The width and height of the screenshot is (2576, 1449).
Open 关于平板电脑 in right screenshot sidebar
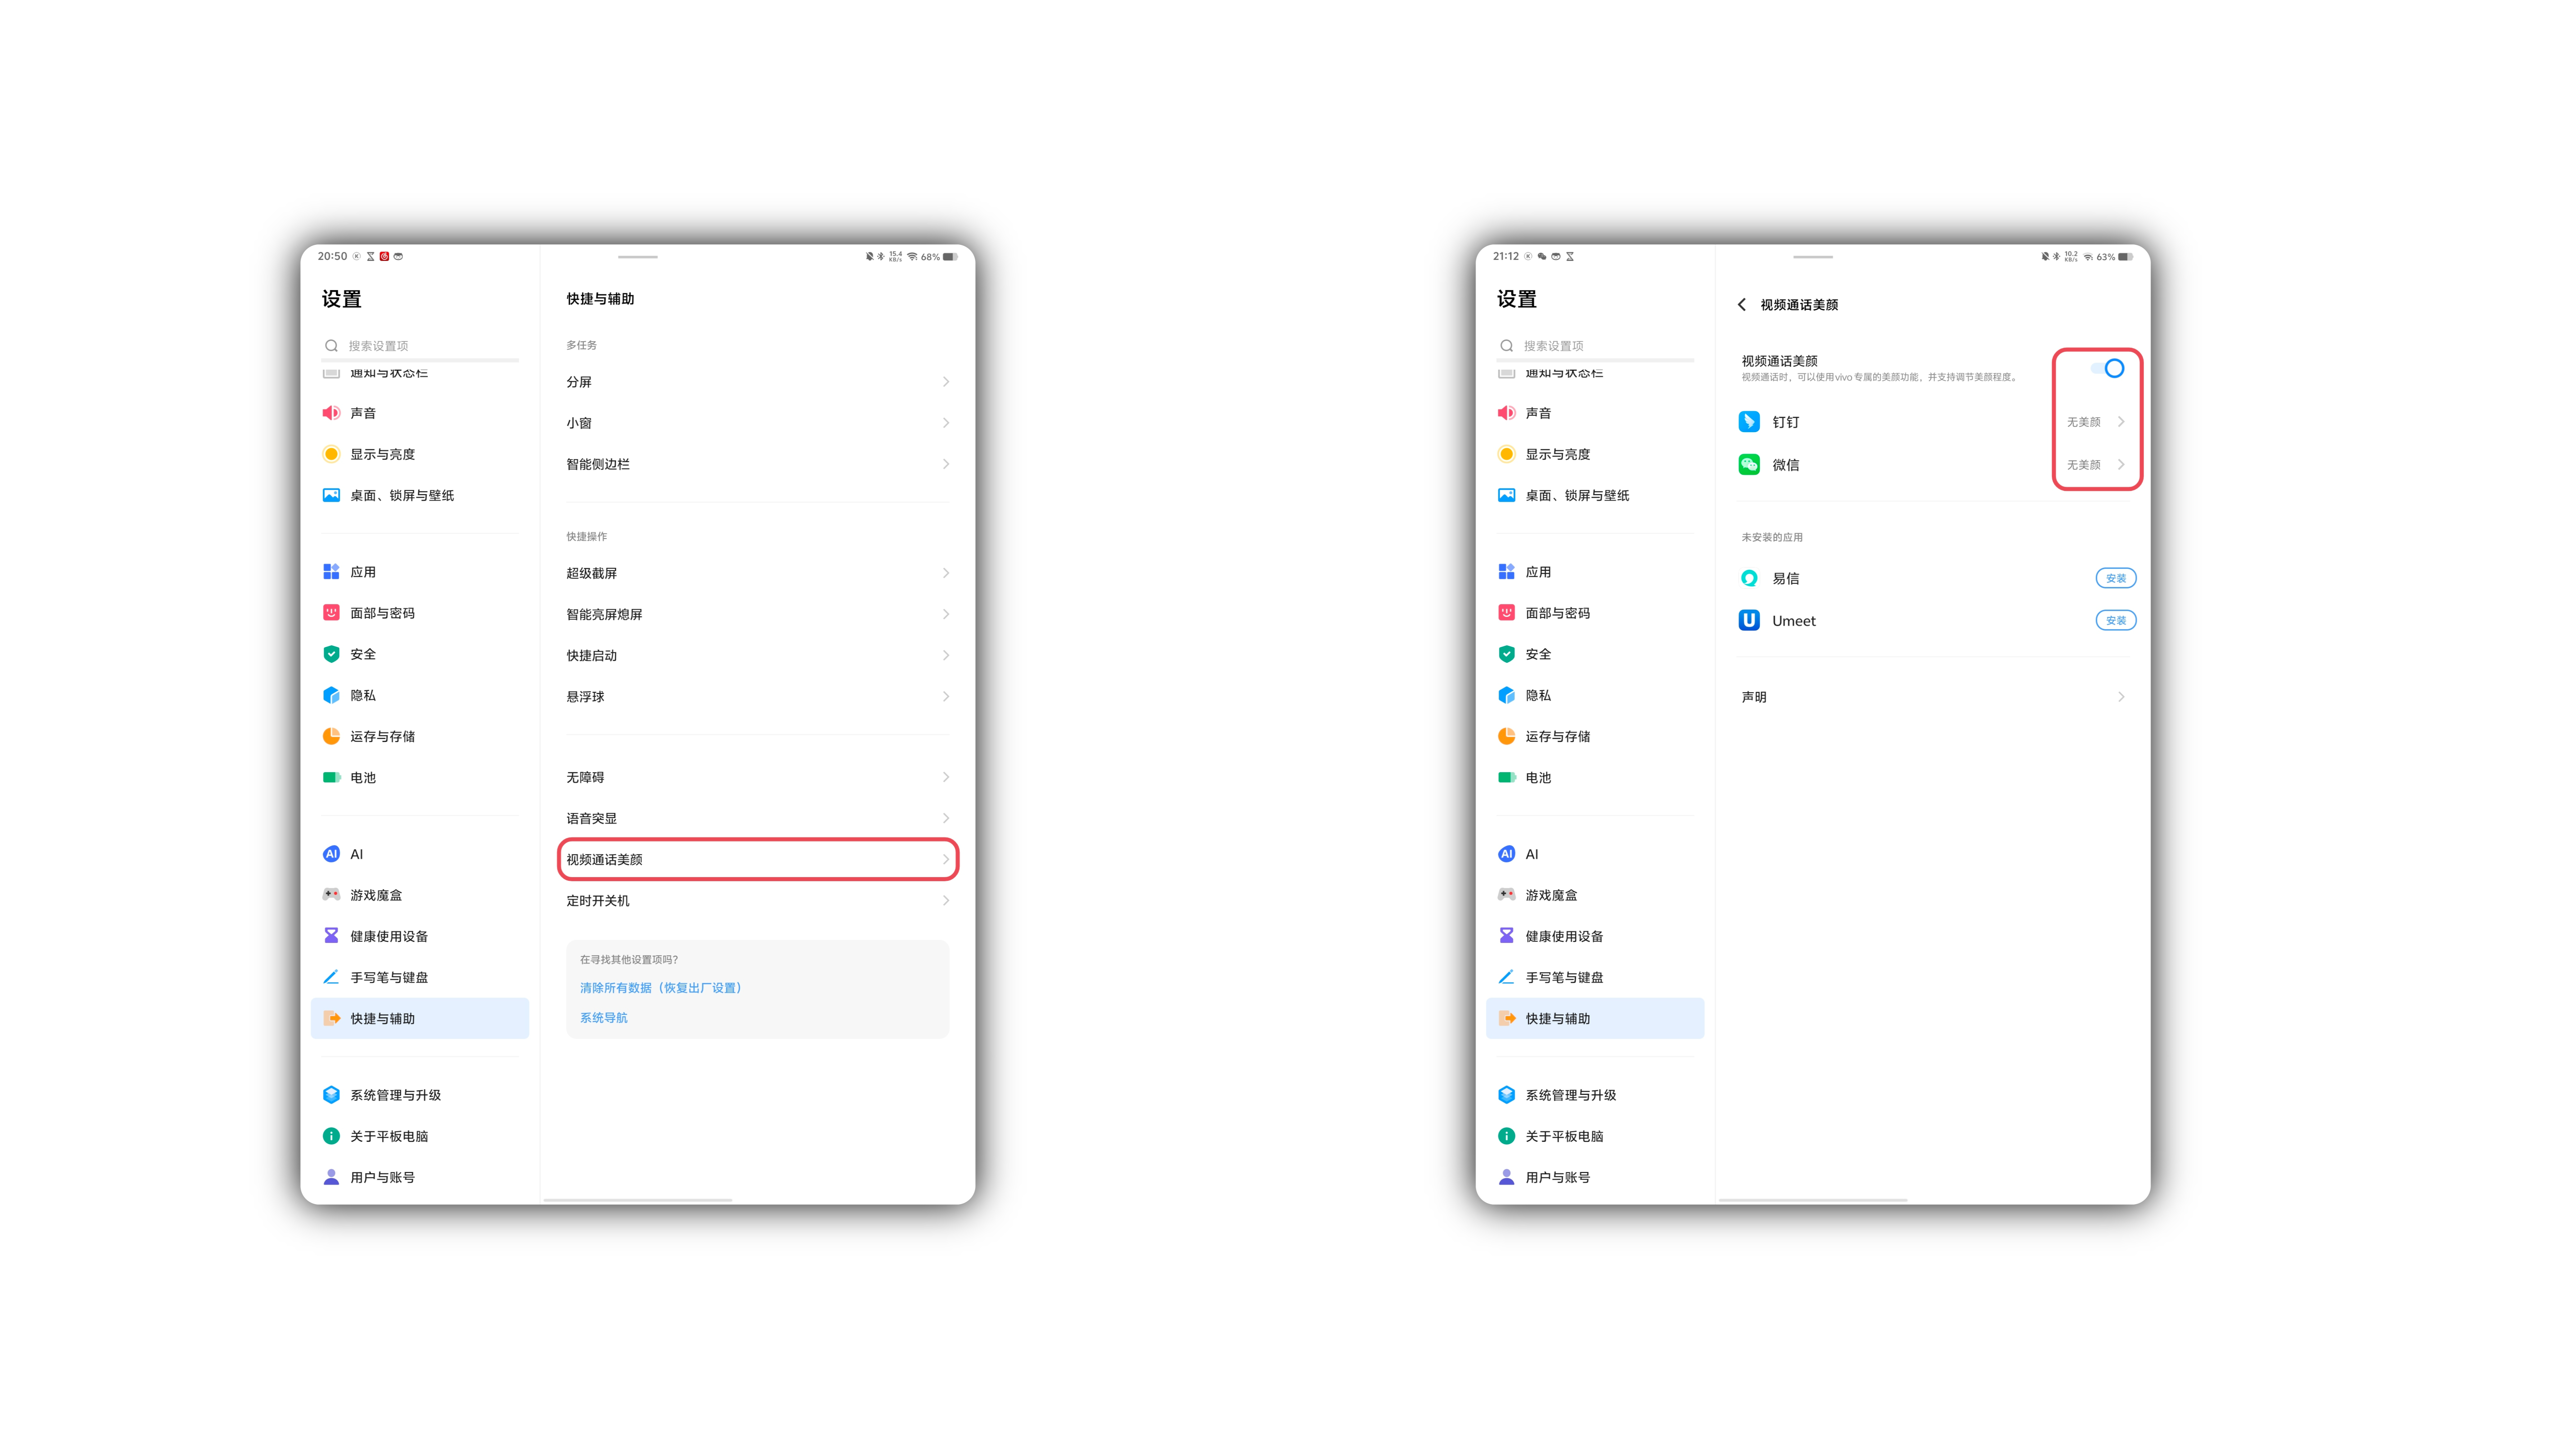1595,1136
